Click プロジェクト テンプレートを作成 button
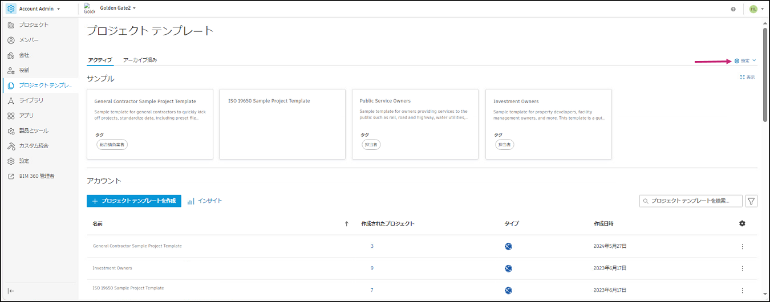Image resolution: width=770 pixels, height=302 pixels. tap(134, 201)
